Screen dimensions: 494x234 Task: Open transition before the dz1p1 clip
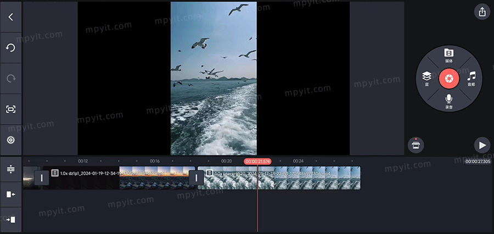(42, 178)
